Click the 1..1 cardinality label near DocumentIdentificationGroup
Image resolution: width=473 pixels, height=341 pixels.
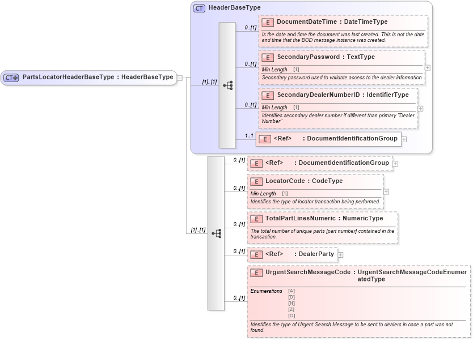click(x=247, y=135)
